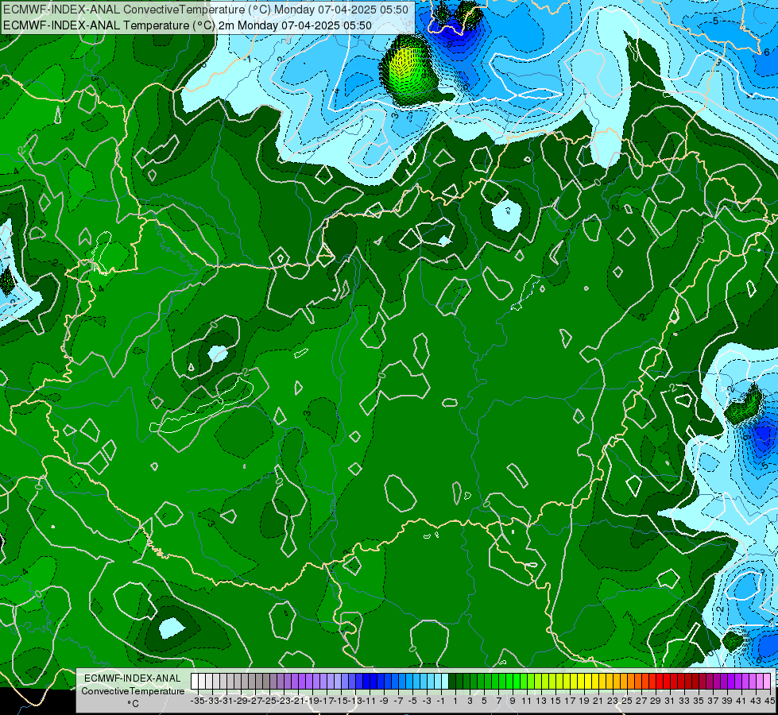Image resolution: width=778 pixels, height=715 pixels.
Task: Pick the pink swatch at scale's hot end
Action: click(x=766, y=682)
